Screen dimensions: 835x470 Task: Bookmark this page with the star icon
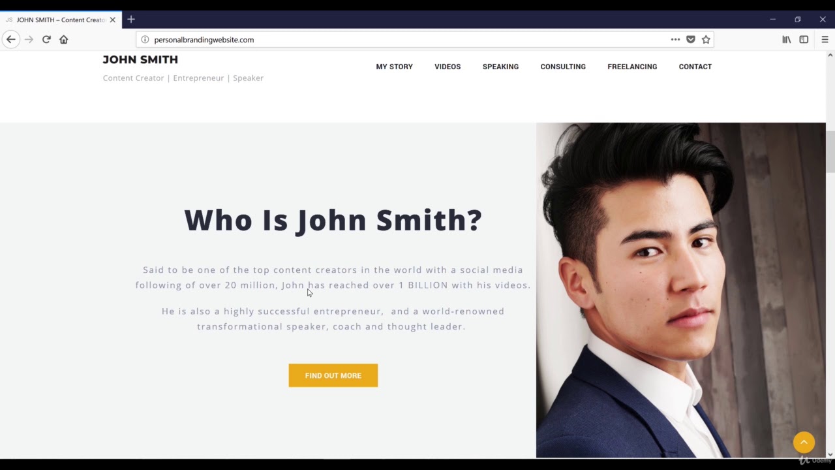point(706,40)
